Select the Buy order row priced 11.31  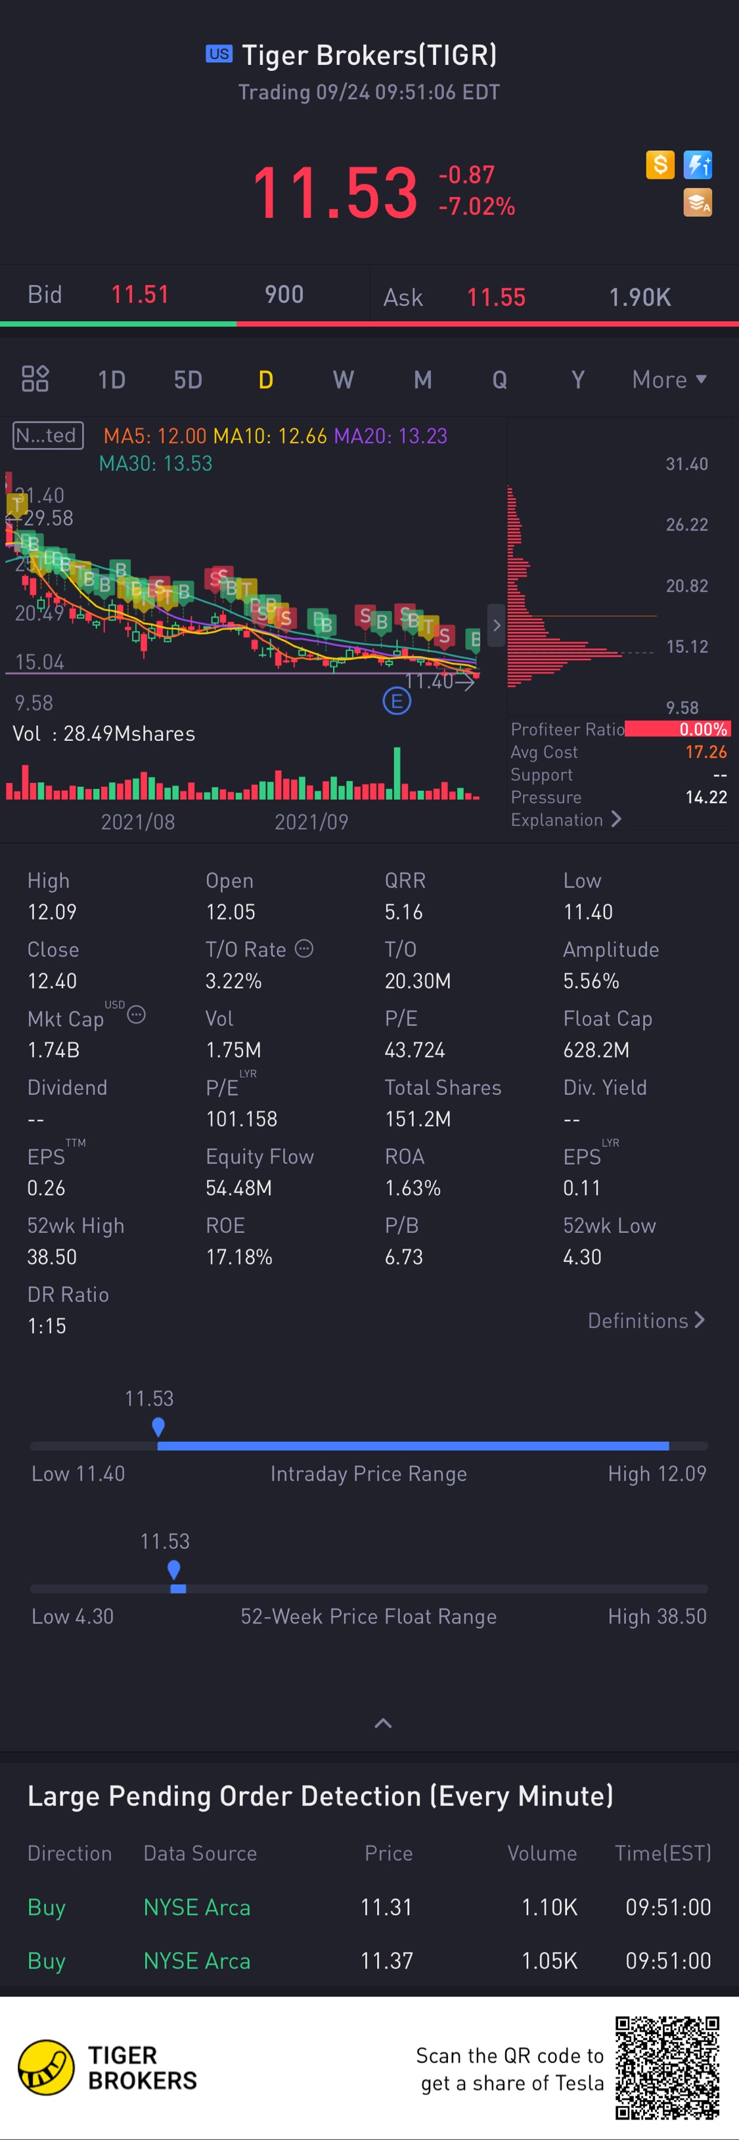[369, 1907]
